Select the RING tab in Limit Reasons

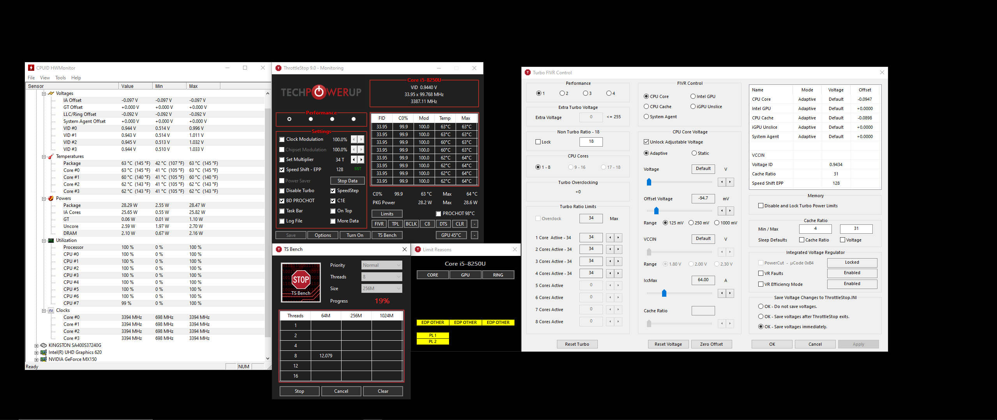coord(498,275)
